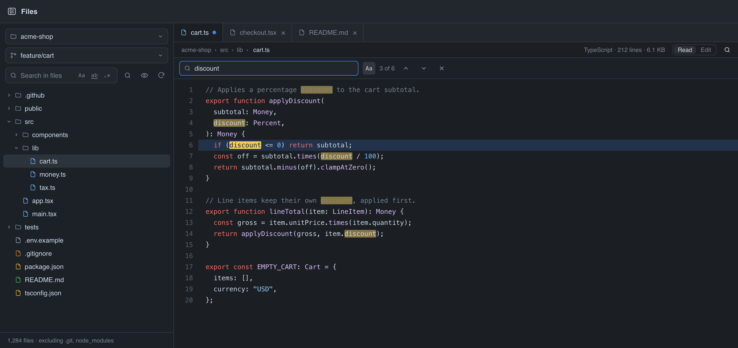
Task: Go to previous discount match
Action: (x=406, y=68)
